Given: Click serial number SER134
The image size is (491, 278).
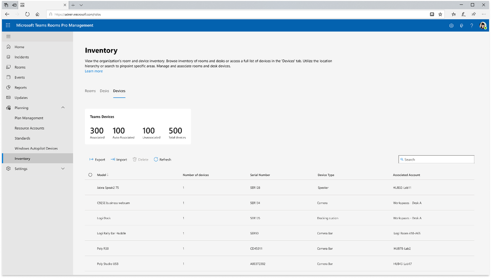Looking at the screenshot, I should point(255,203).
